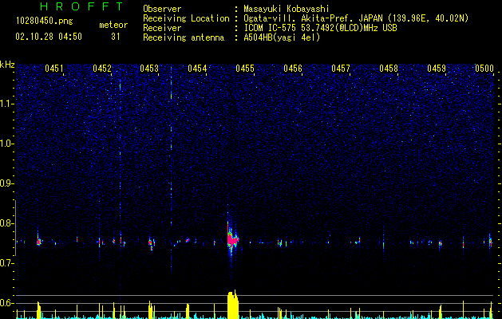Click the 0.9 kHz axis label
This screenshot has width=502, height=319.
click(x=6, y=183)
